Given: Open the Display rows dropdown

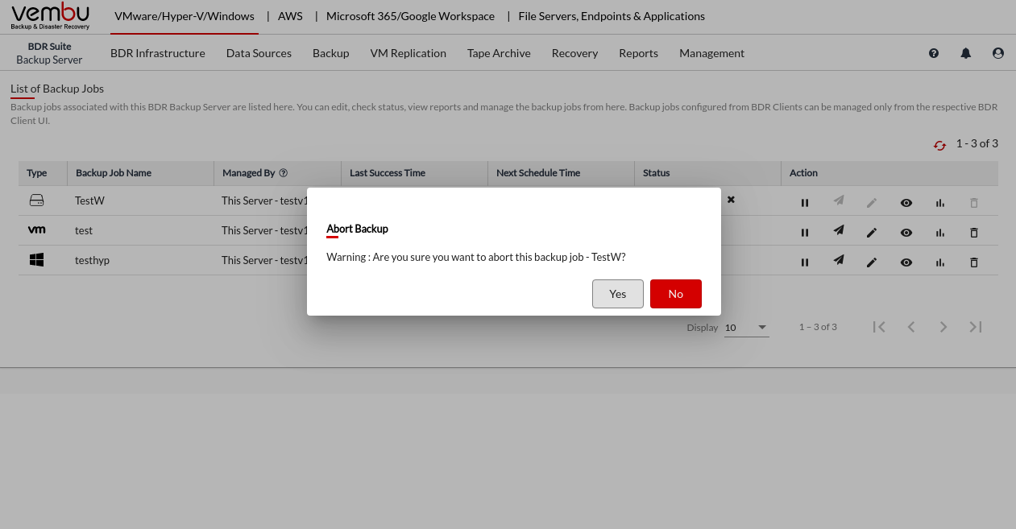Looking at the screenshot, I should click(x=746, y=328).
